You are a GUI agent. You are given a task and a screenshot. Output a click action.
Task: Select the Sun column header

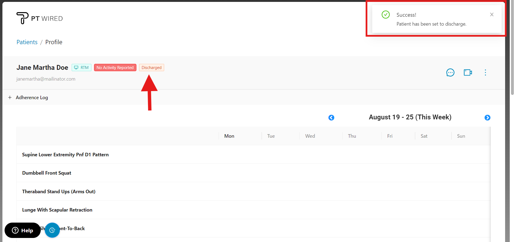coord(461,136)
